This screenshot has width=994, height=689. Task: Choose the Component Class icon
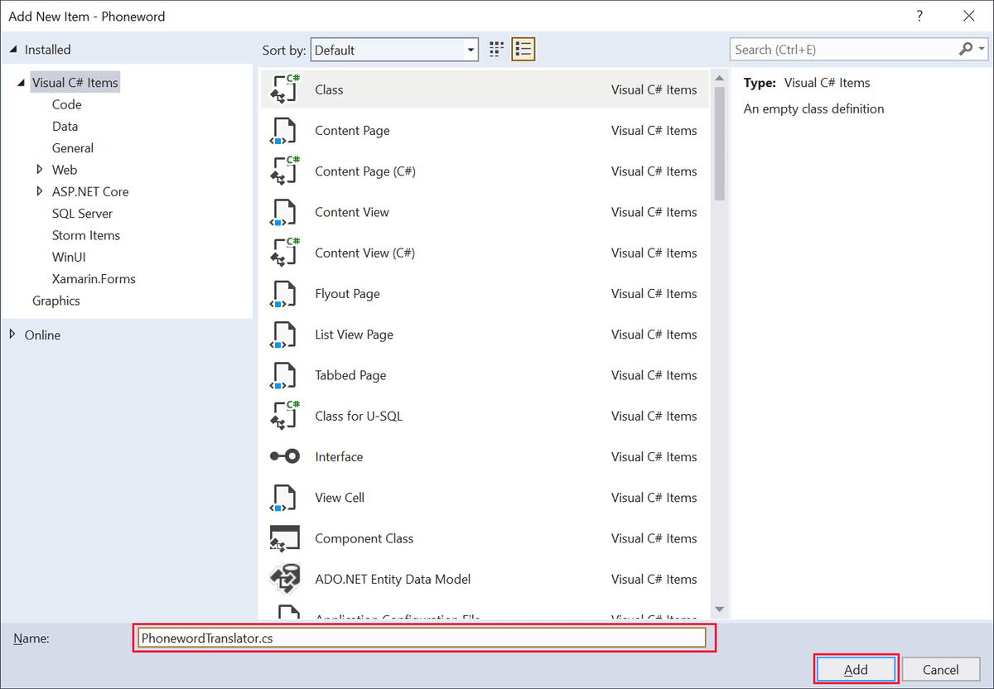(x=285, y=538)
